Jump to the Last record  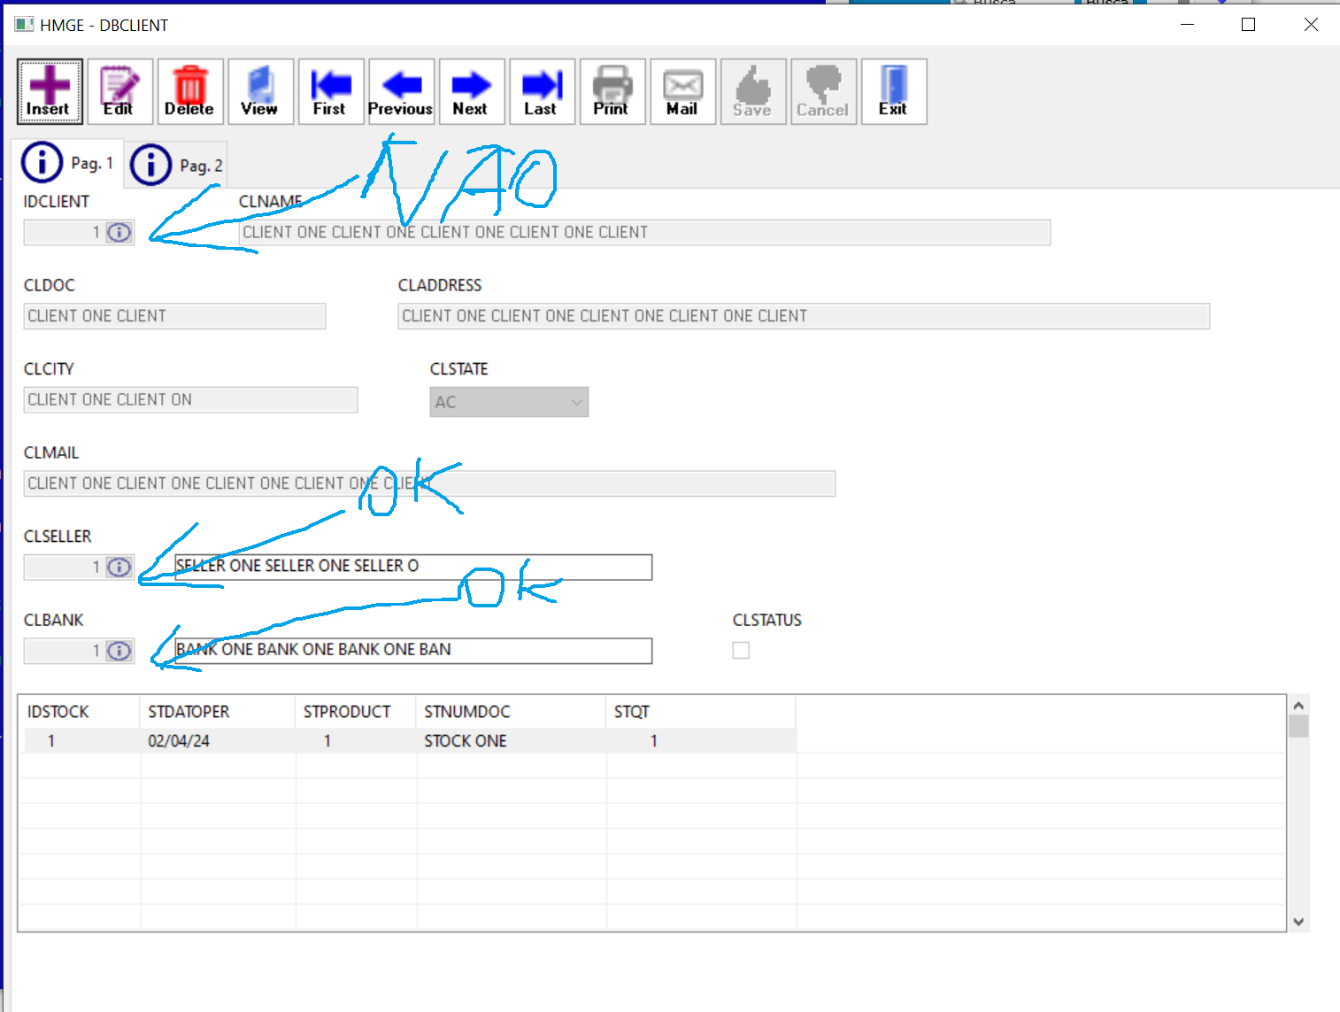542,92
